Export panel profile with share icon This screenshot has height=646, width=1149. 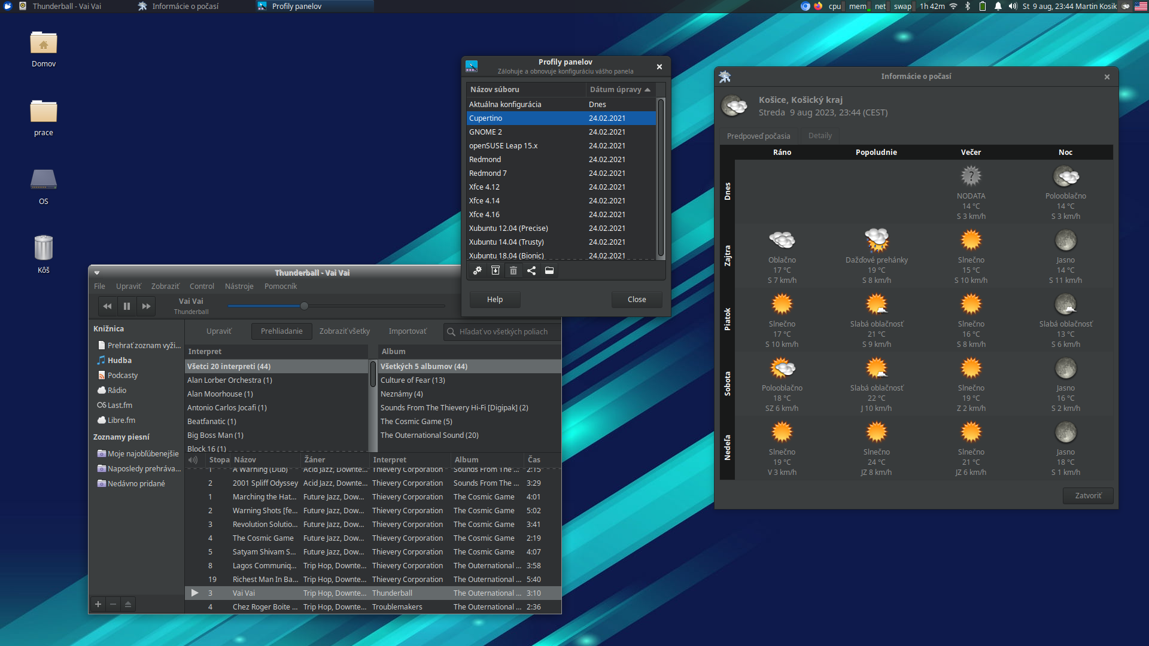coord(531,271)
